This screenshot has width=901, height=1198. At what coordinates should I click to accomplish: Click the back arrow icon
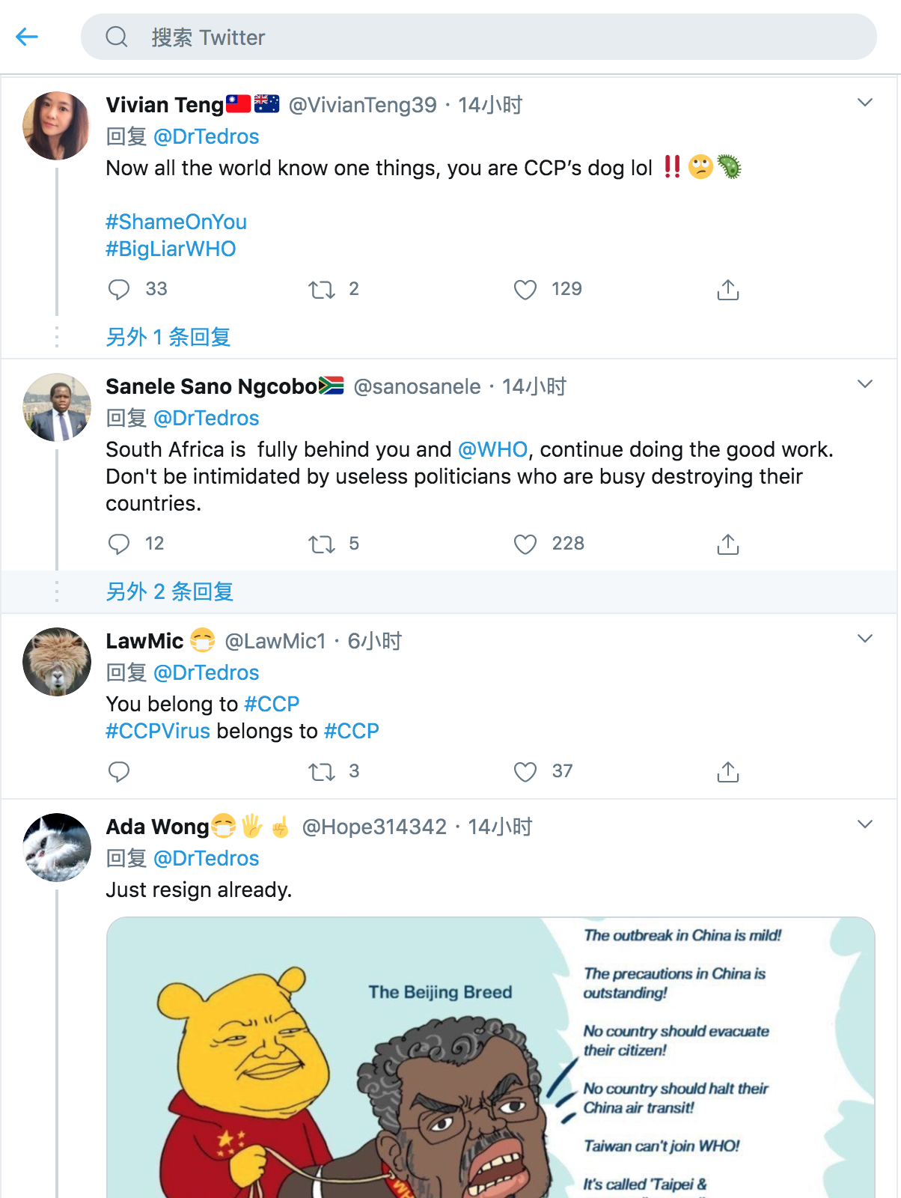coord(27,37)
